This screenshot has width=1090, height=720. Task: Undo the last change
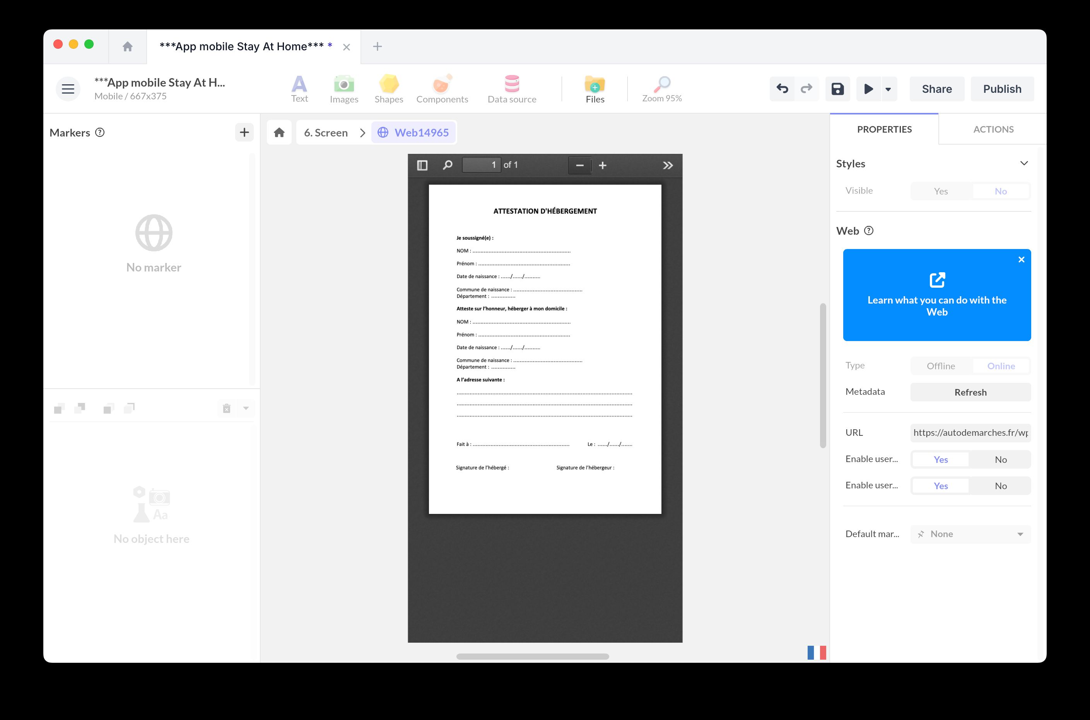pos(782,89)
